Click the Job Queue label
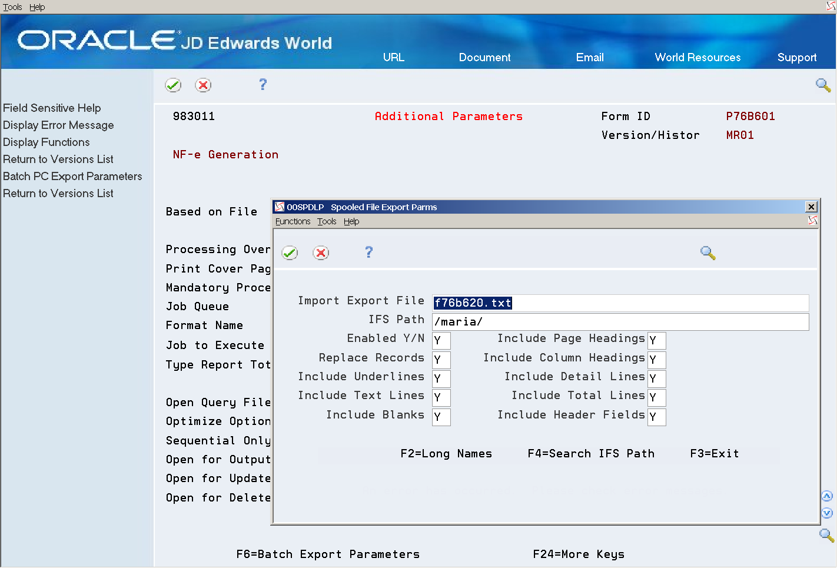This screenshot has width=837, height=568. [x=197, y=306]
